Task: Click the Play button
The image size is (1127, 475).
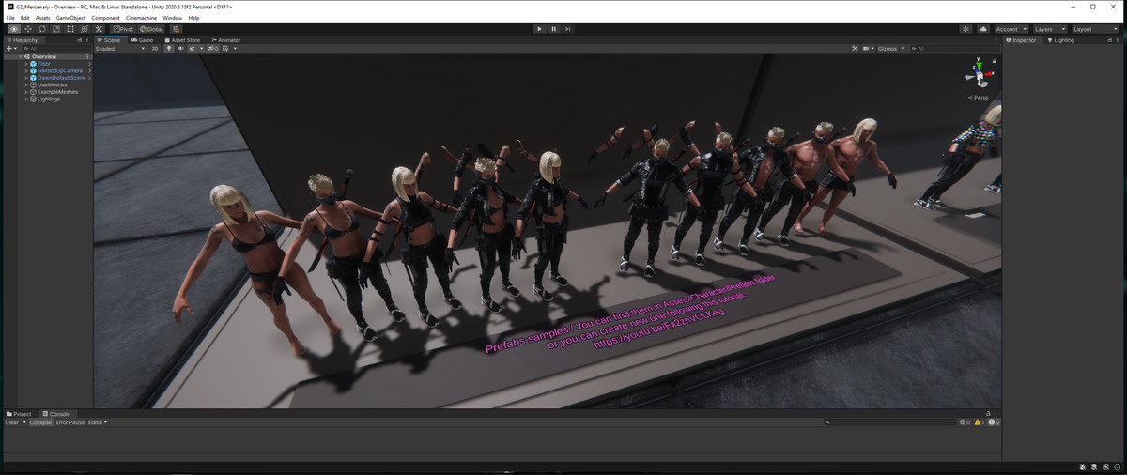Action: coord(539,29)
